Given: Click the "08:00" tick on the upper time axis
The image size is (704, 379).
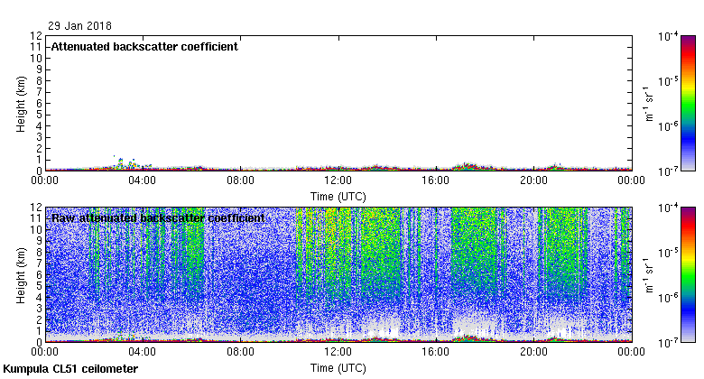Looking at the screenshot, I should (240, 180).
